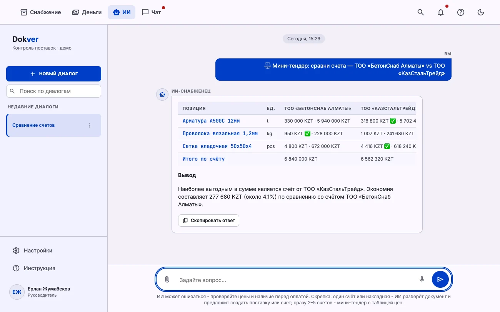Open options menu for Сравнение счетов dialog
Image resolution: width=500 pixels, height=312 pixels.
(x=90, y=125)
